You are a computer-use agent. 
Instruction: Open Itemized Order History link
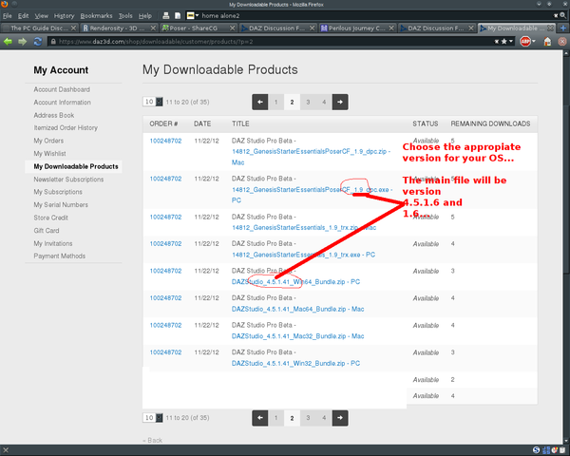[x=66, y=127]
